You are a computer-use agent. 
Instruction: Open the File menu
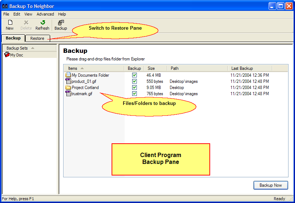click(6, 14)
